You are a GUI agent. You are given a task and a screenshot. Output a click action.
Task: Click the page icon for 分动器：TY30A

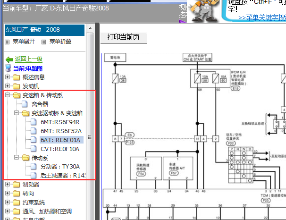(34, 166)
